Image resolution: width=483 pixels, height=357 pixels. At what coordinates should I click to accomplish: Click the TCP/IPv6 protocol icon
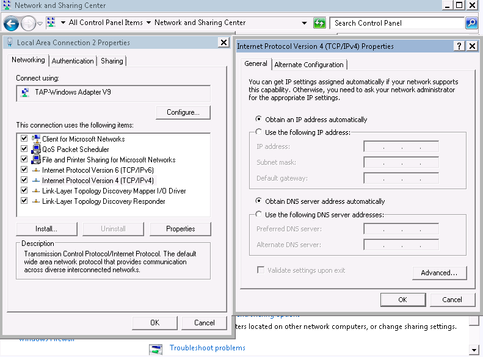(x=36, y=170)
